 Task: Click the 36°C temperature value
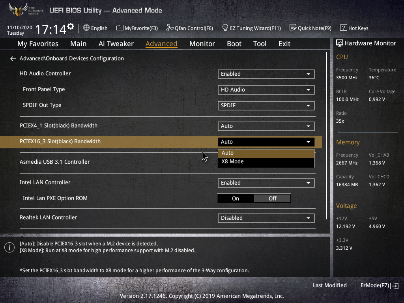(374, 78)
